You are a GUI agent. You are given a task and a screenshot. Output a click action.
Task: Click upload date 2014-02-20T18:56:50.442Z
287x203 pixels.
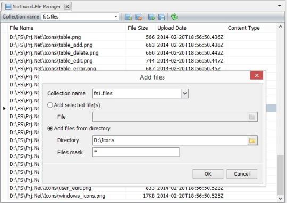(x=190, y=53)
